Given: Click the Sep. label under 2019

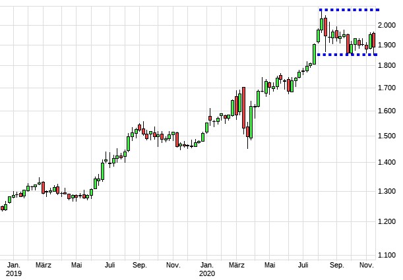Looking at the screenshot, I should pyautogui.click(x=140, y=265).
